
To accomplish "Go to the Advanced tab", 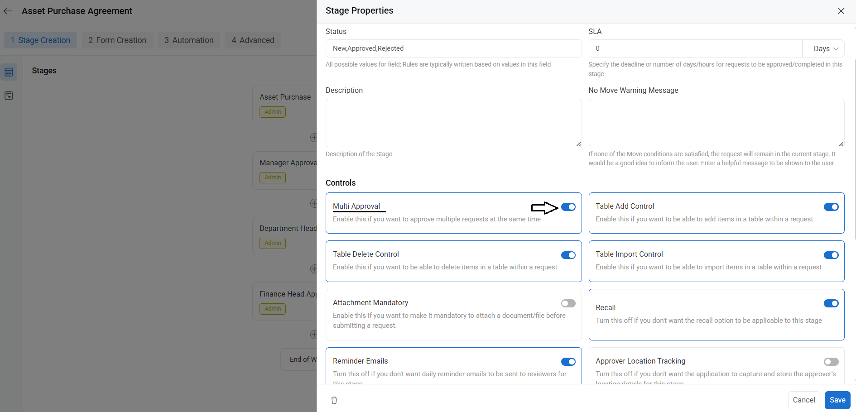I will click(253, 40).
